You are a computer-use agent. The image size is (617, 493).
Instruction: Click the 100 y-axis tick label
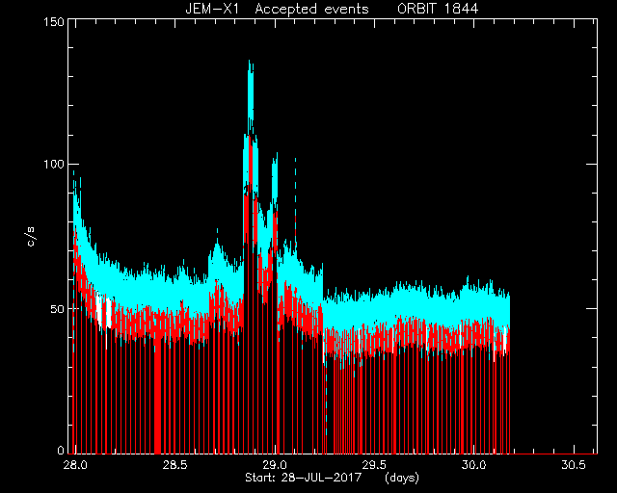pyautogui.click(x=54, y=164)
